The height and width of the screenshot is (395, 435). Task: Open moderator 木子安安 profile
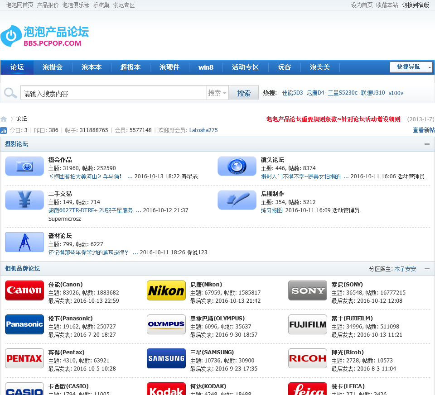point(405,269)
